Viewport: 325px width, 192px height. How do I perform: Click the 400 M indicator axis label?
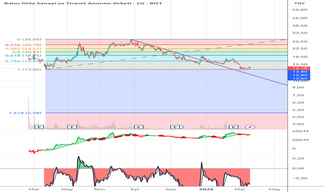[300, 131]
